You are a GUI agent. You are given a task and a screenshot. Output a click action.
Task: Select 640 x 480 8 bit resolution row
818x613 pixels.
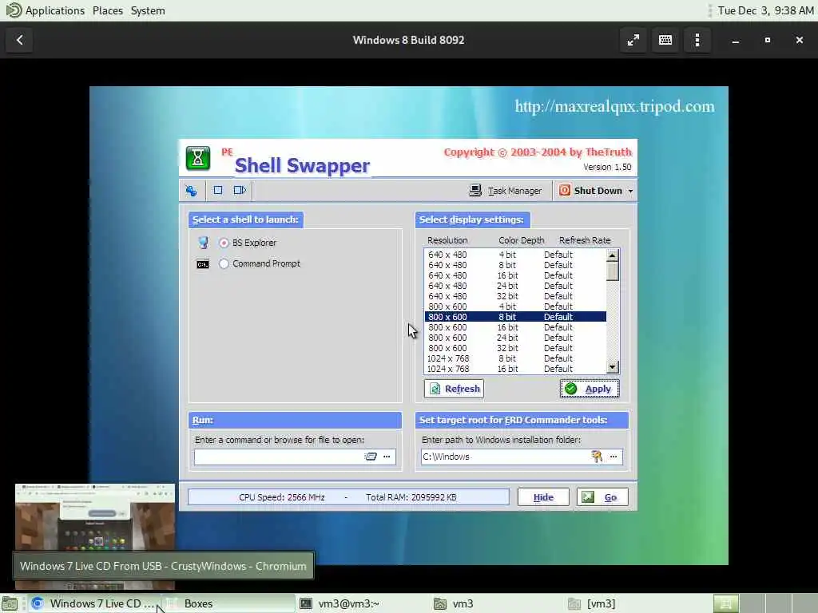pyautogui.click(x=515, y=265)
